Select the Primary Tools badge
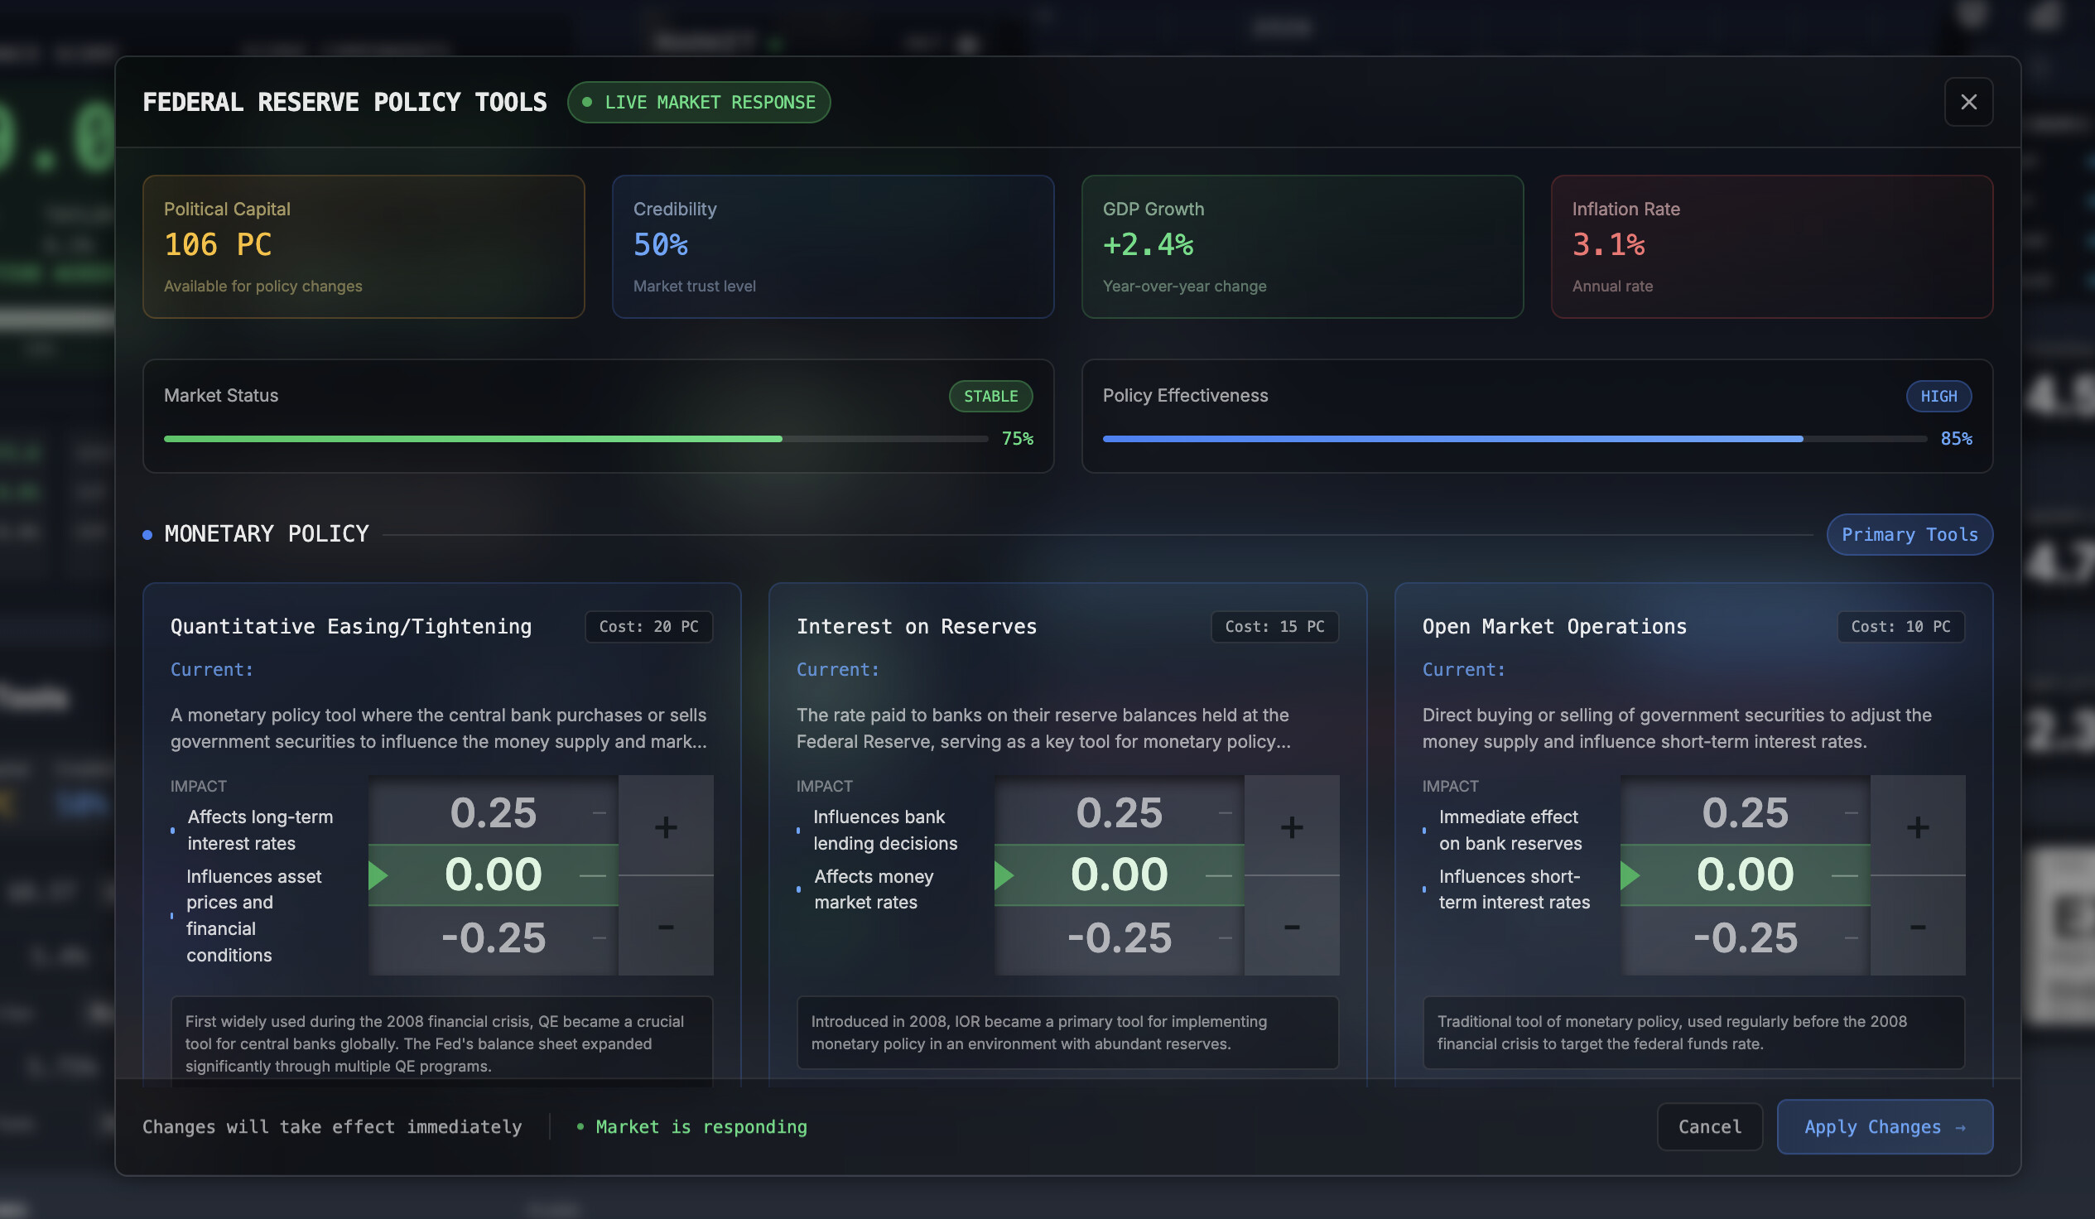Image resolution: width=2095 pixels, height=1219 pixels. (1909, 534)
